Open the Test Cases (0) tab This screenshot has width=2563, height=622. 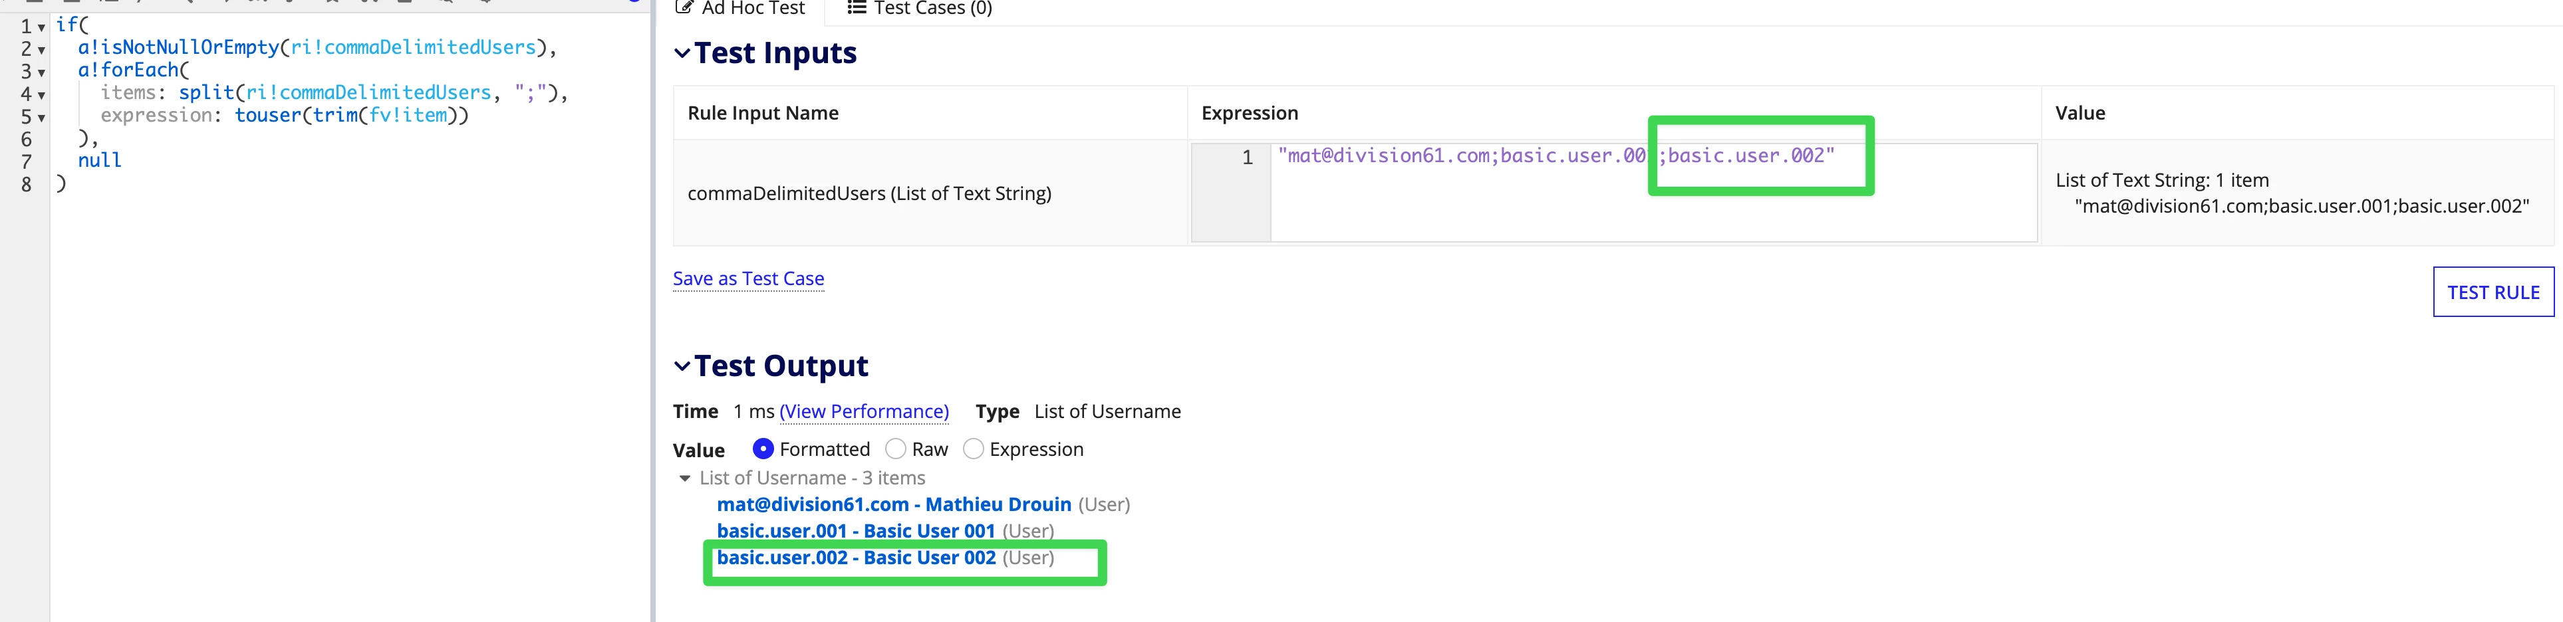point(919,9)
